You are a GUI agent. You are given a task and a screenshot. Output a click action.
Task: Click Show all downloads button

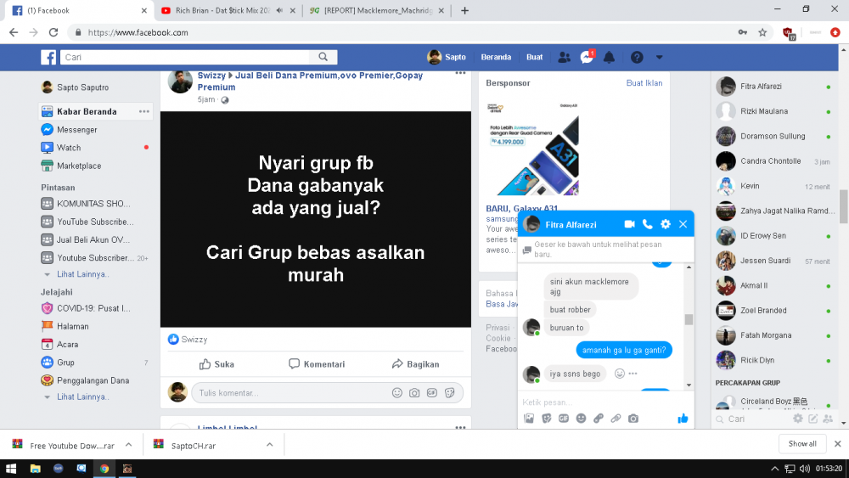tap(802, 444)
